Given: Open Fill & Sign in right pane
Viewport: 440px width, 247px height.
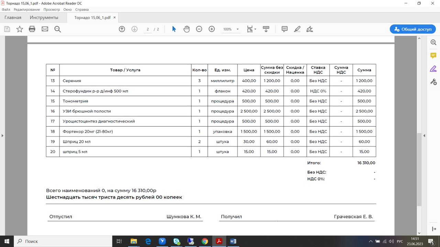Looking at the screenshot, I should (433, 69).
